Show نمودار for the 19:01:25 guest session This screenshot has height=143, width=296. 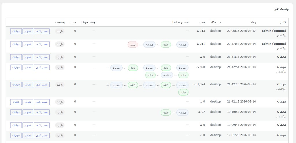[28, 136]
